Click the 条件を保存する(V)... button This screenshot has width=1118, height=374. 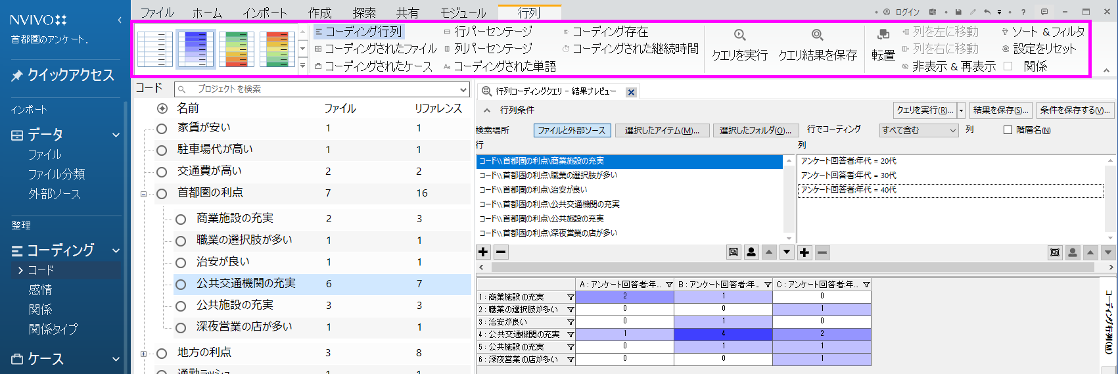1075,110
